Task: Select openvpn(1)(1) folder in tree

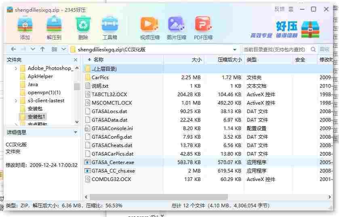Action: tap(44, 93)
